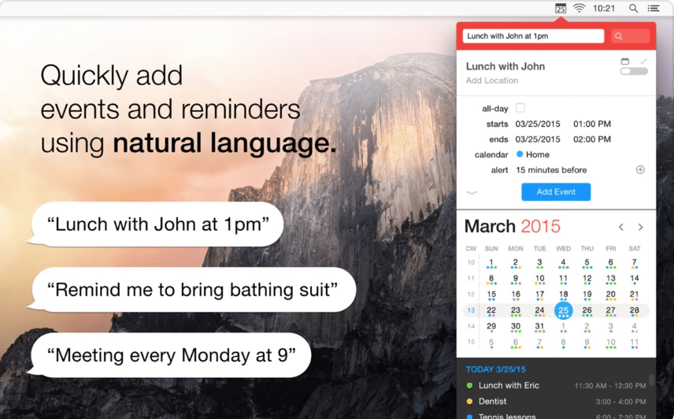This screenshot has height=419, width=674.
Task: Open the 'Tennis lessons' event
Action: click(556, 416)
